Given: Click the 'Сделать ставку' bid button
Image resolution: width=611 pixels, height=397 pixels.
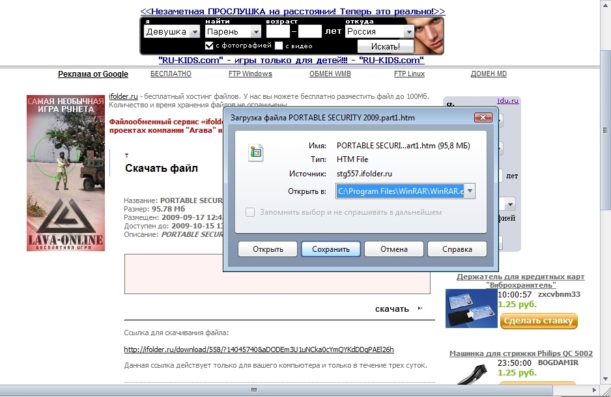Looking at the screenshot, I should point(539,321).
